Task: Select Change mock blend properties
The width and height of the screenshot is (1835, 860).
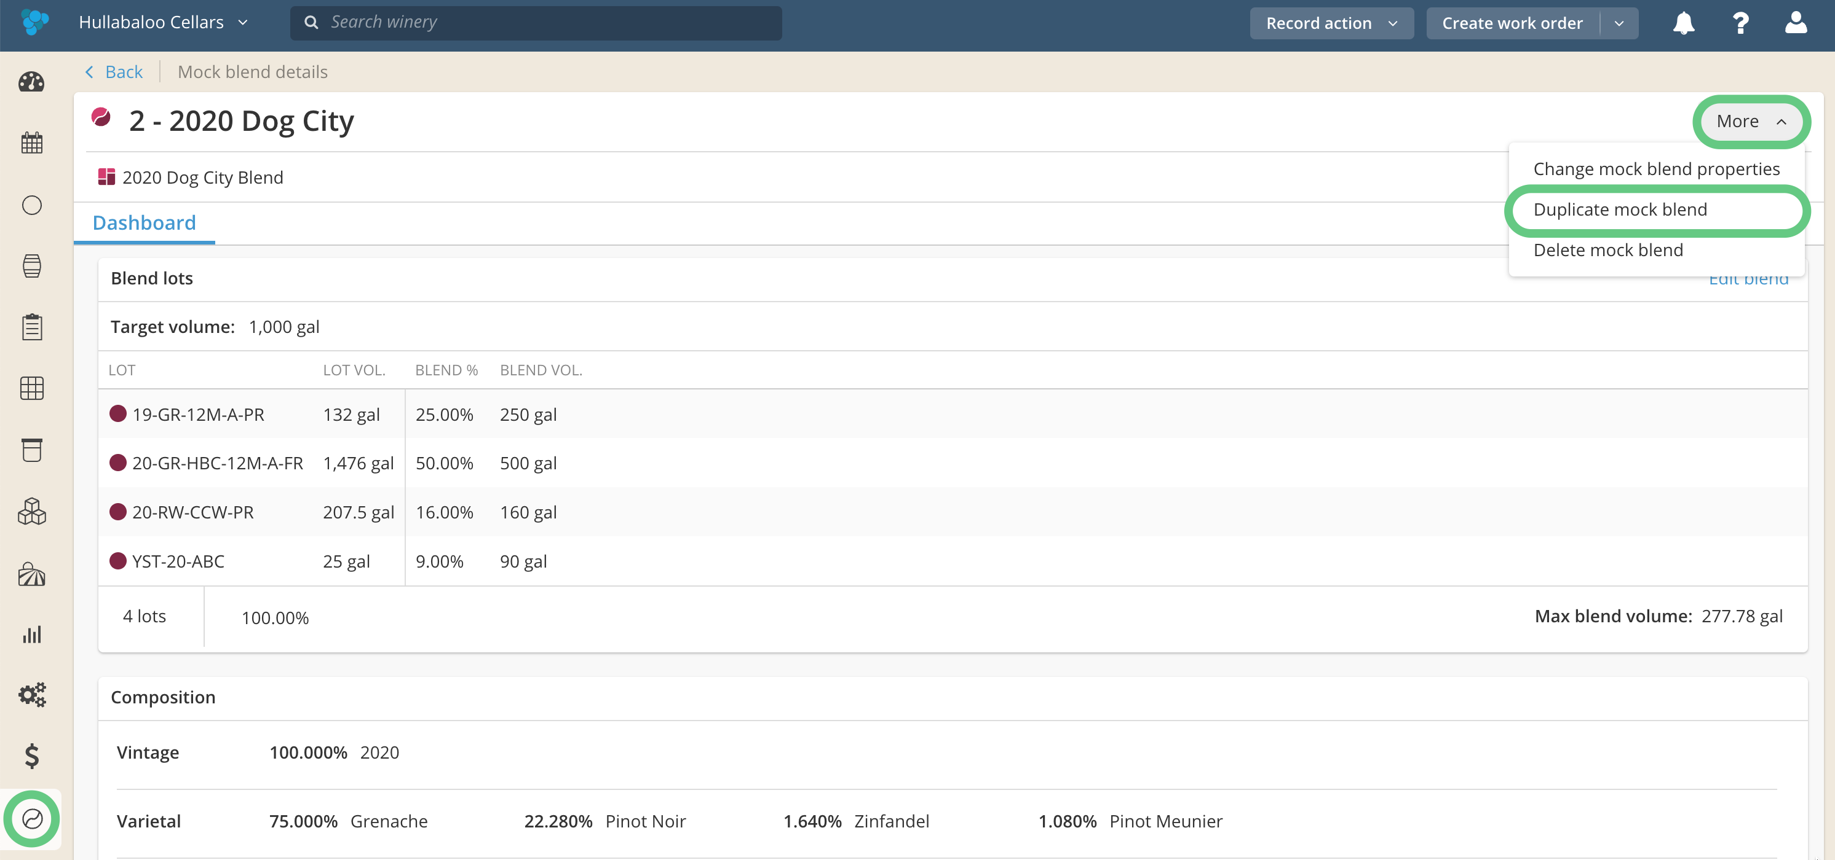Action: pos(1655,168)
